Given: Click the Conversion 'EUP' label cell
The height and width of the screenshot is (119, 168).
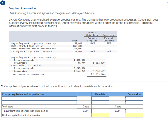Looking at the screenshot, I should click(117, 111).
